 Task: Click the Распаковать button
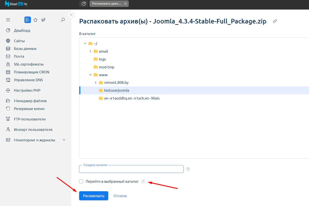94,196
